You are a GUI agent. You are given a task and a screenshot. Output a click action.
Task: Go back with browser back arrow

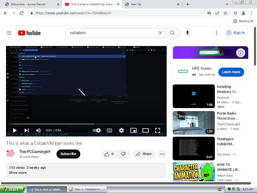tap(6, 13)
